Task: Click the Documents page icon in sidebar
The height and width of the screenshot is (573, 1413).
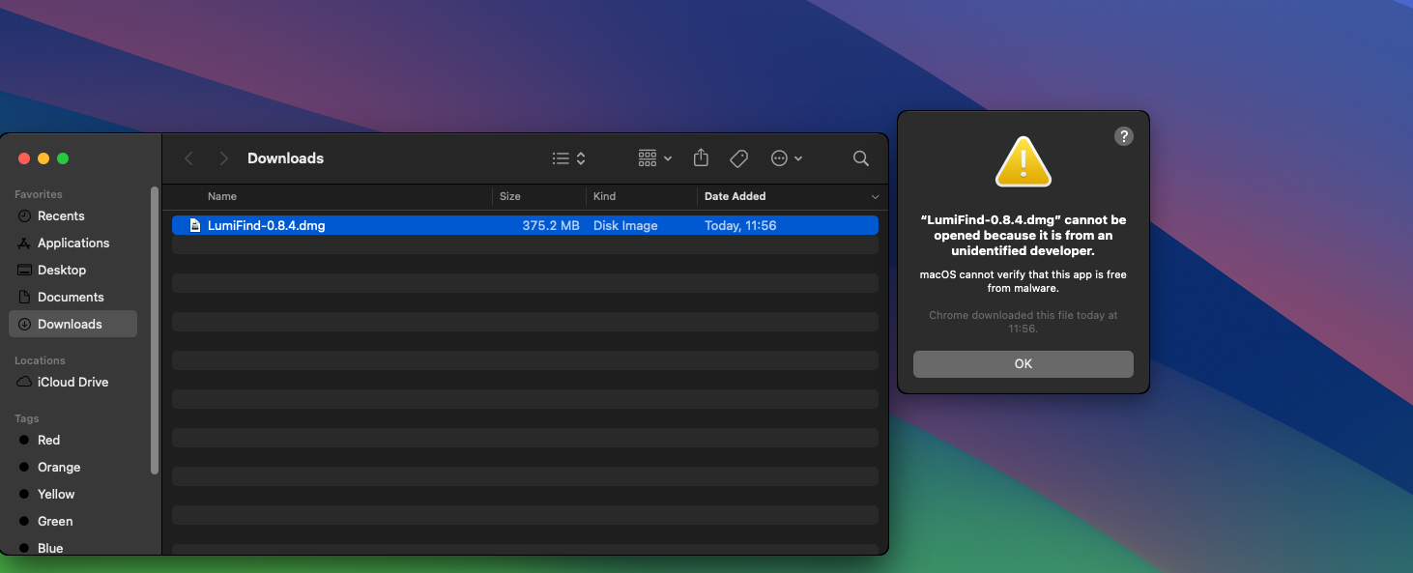Action: click(24, 297)
